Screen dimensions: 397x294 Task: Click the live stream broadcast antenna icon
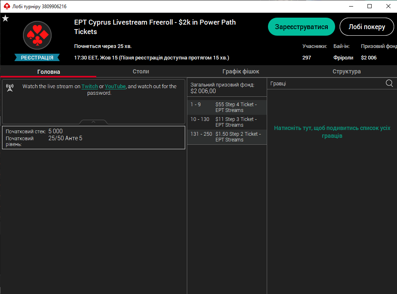pos(10,88)
